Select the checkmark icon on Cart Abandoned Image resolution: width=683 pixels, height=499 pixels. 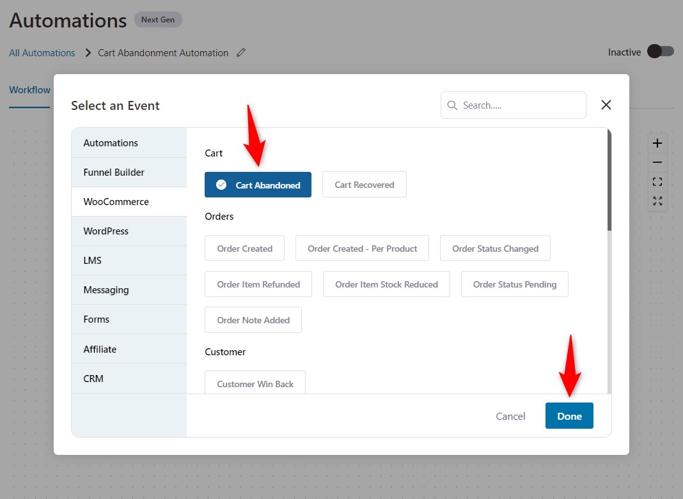(221, 184)
